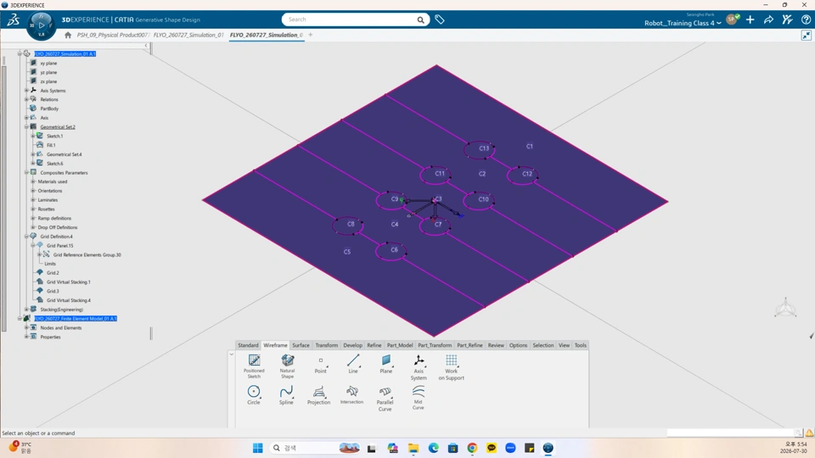Collapse the Composites Parameters node

[26, 172]
